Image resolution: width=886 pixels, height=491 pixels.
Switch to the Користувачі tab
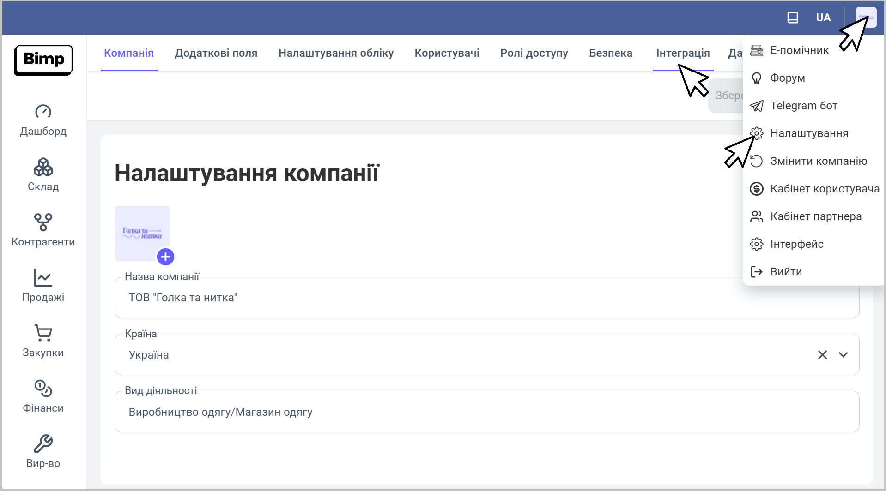click(x=447, y=53)
